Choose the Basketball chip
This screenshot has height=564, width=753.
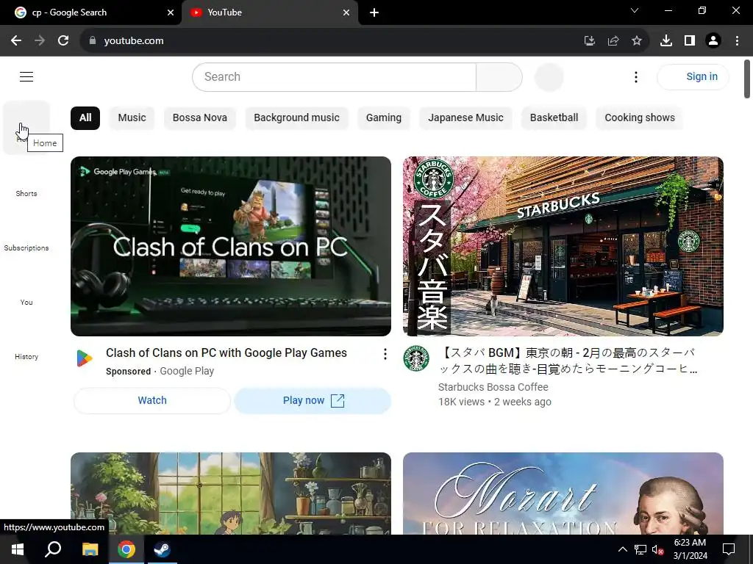point(554,118)
